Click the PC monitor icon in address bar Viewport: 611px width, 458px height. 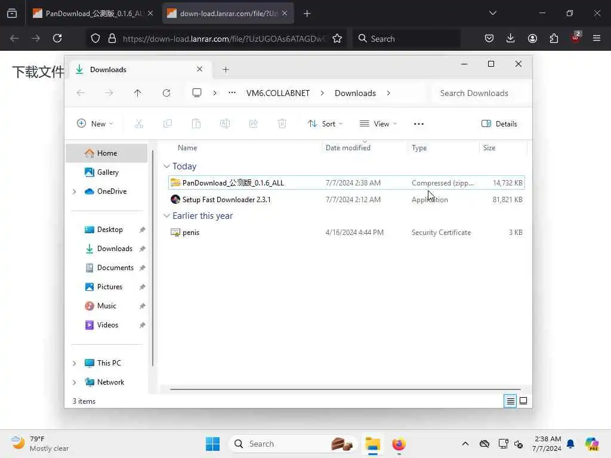[x=197, y=93]
